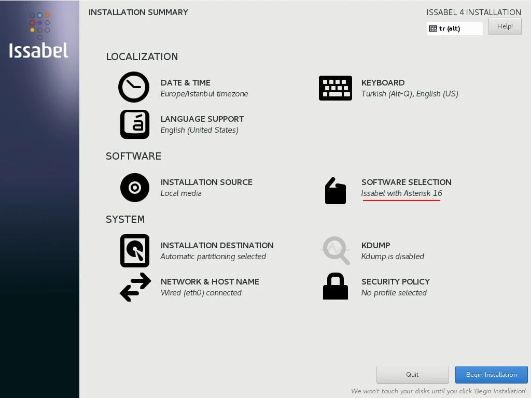Open Installation Destination hard drive icon
This screenshot has width=531, height=398.
pyautogui.click(x=135, y=251)
